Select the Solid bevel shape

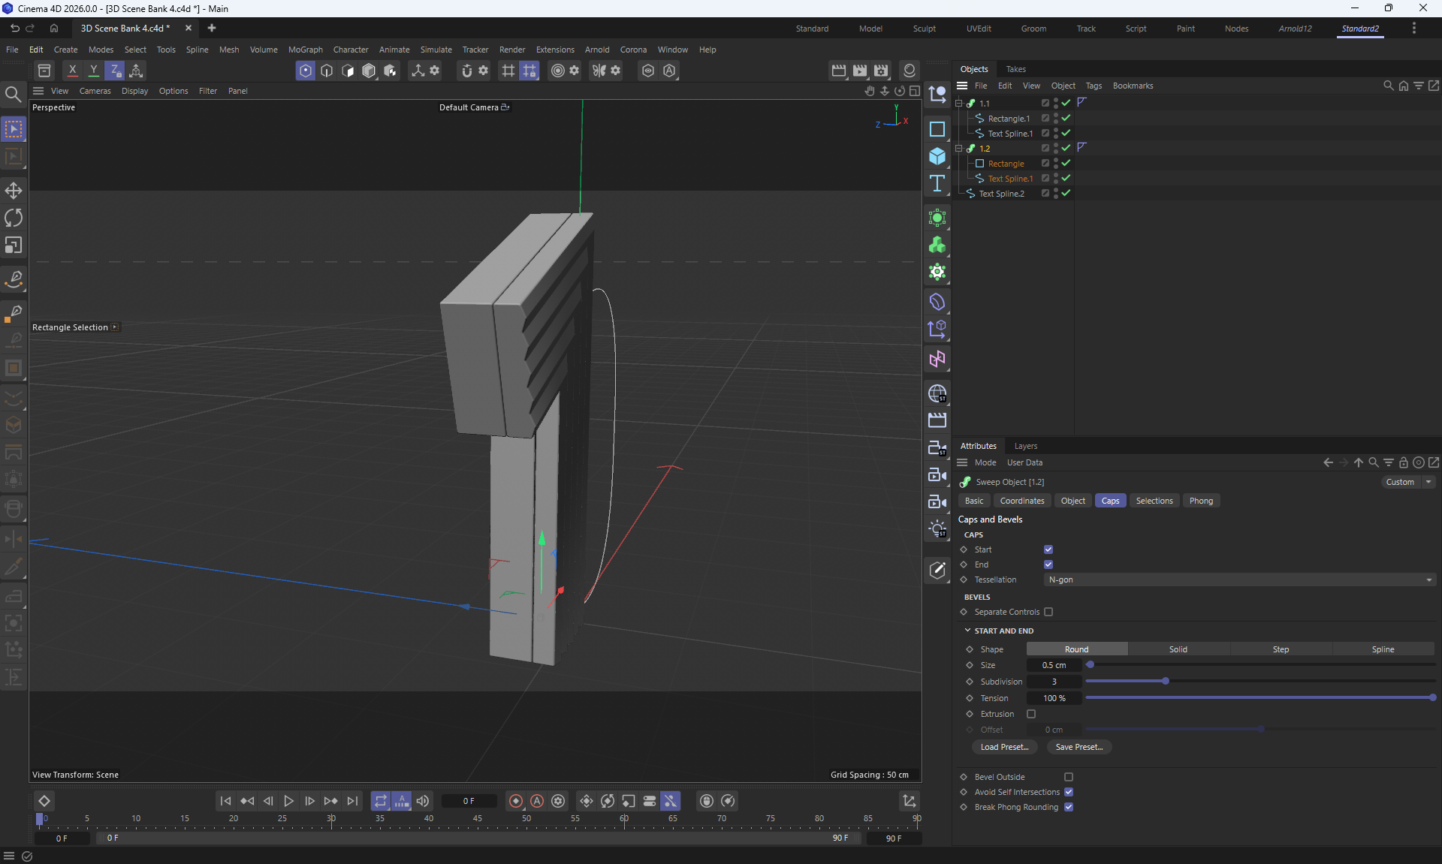tap(1178, 649)
